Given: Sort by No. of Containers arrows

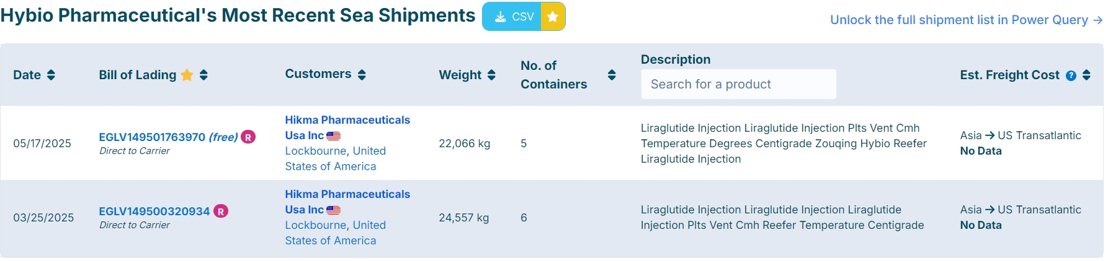Looking at the screenshot, I should [612, 75].
